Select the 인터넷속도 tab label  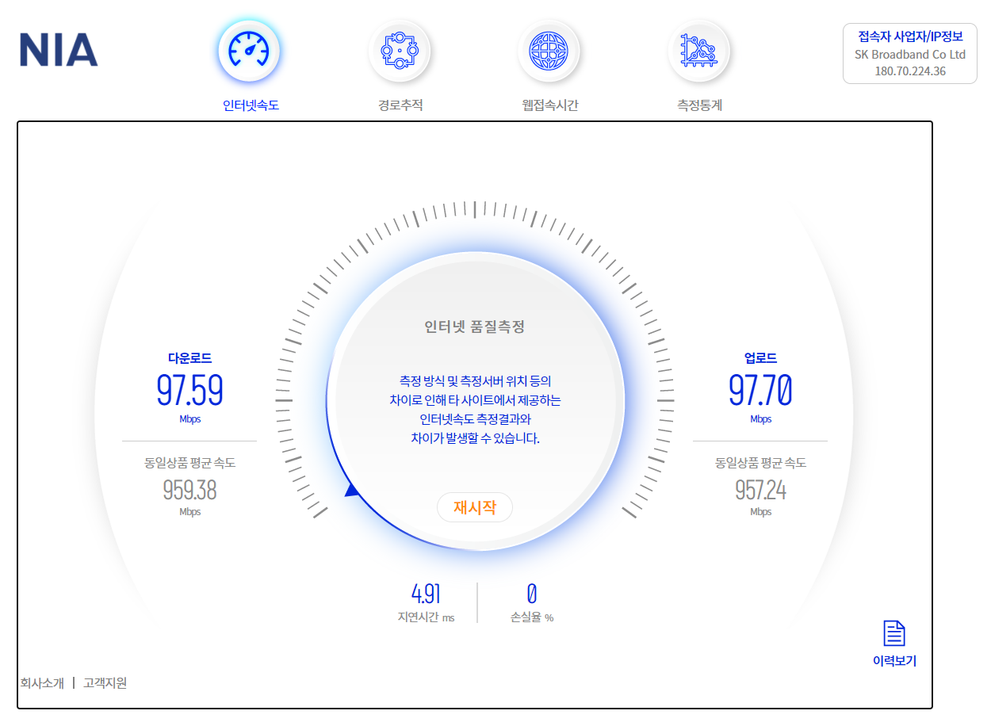click(251, 105)
